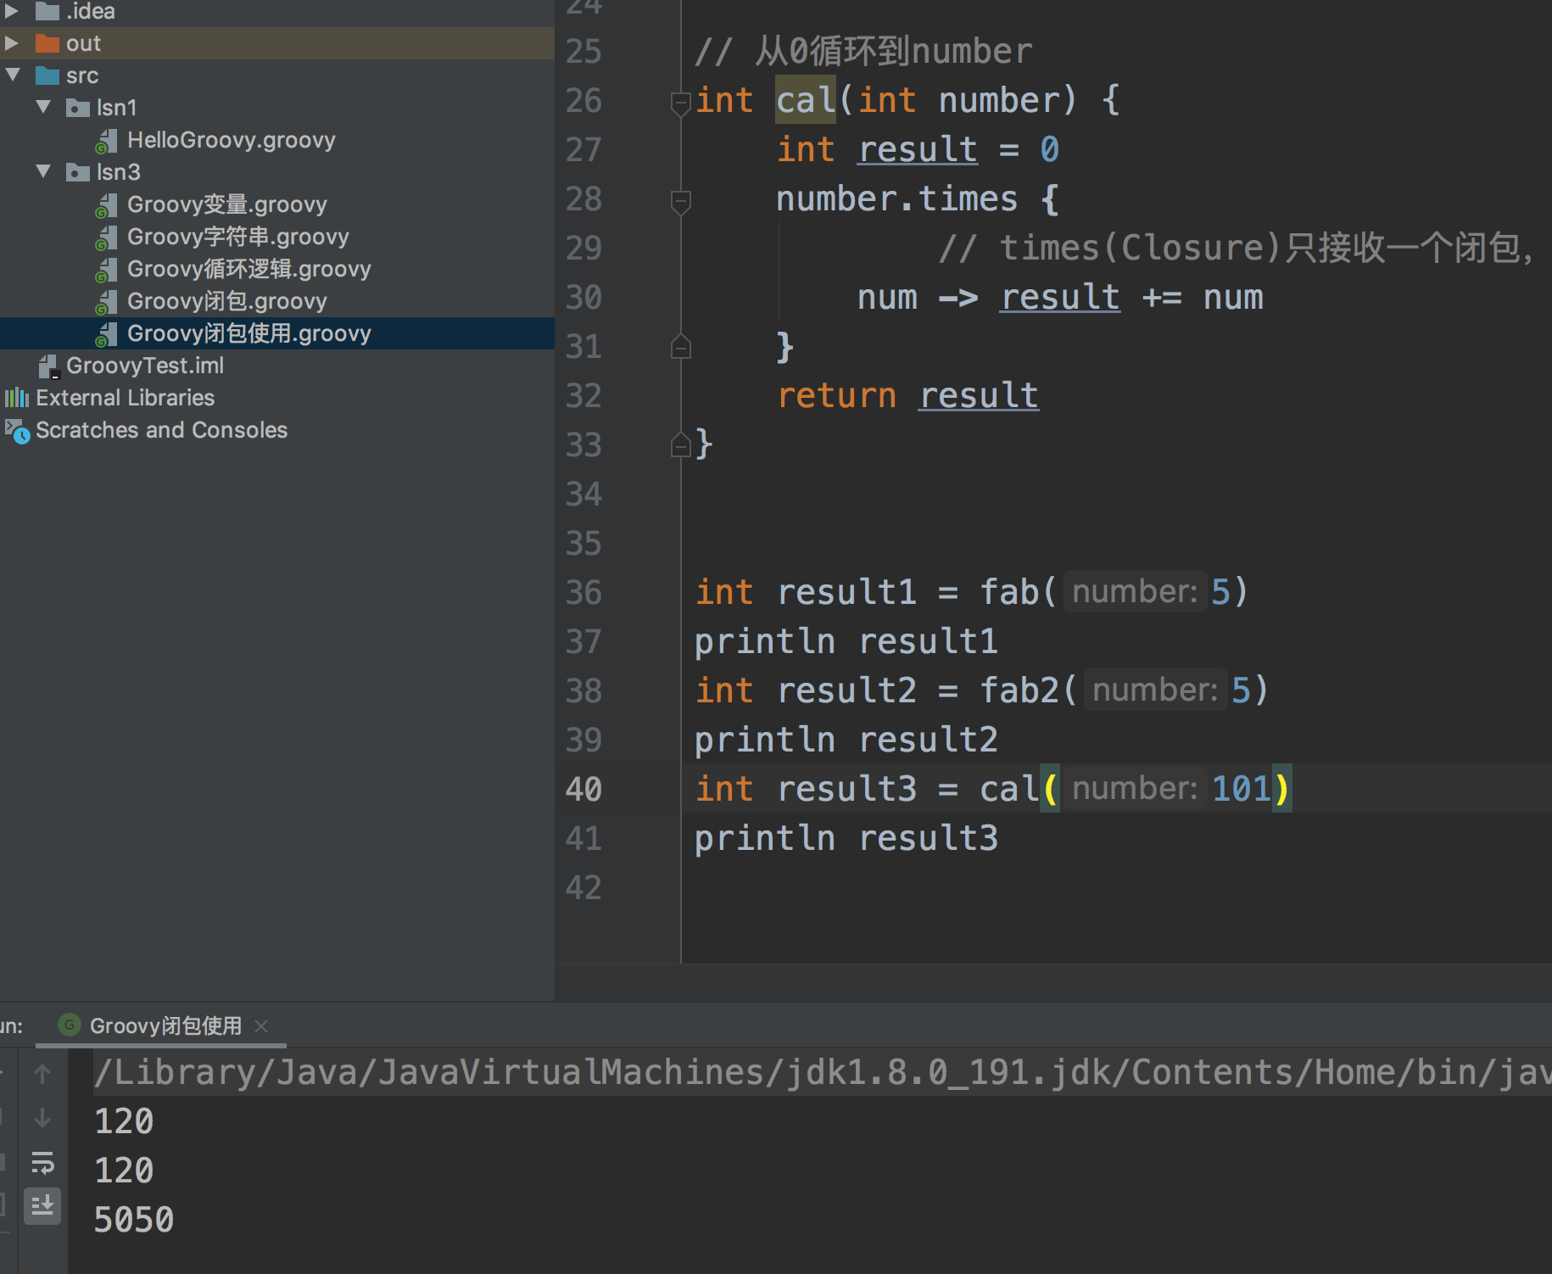Click the HelloGroovy.groovy file icon
This screenshot has width=1552, height=1274.
tap(107, 141)
